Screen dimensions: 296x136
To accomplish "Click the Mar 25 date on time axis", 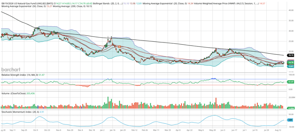I will [x=168, y=130].
